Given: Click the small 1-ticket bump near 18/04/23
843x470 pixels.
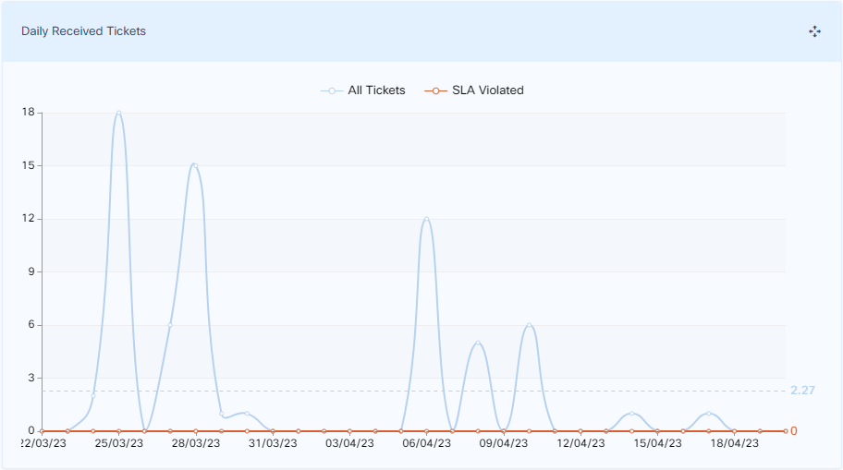Looking at the screenshot, I should coord(708,413).
